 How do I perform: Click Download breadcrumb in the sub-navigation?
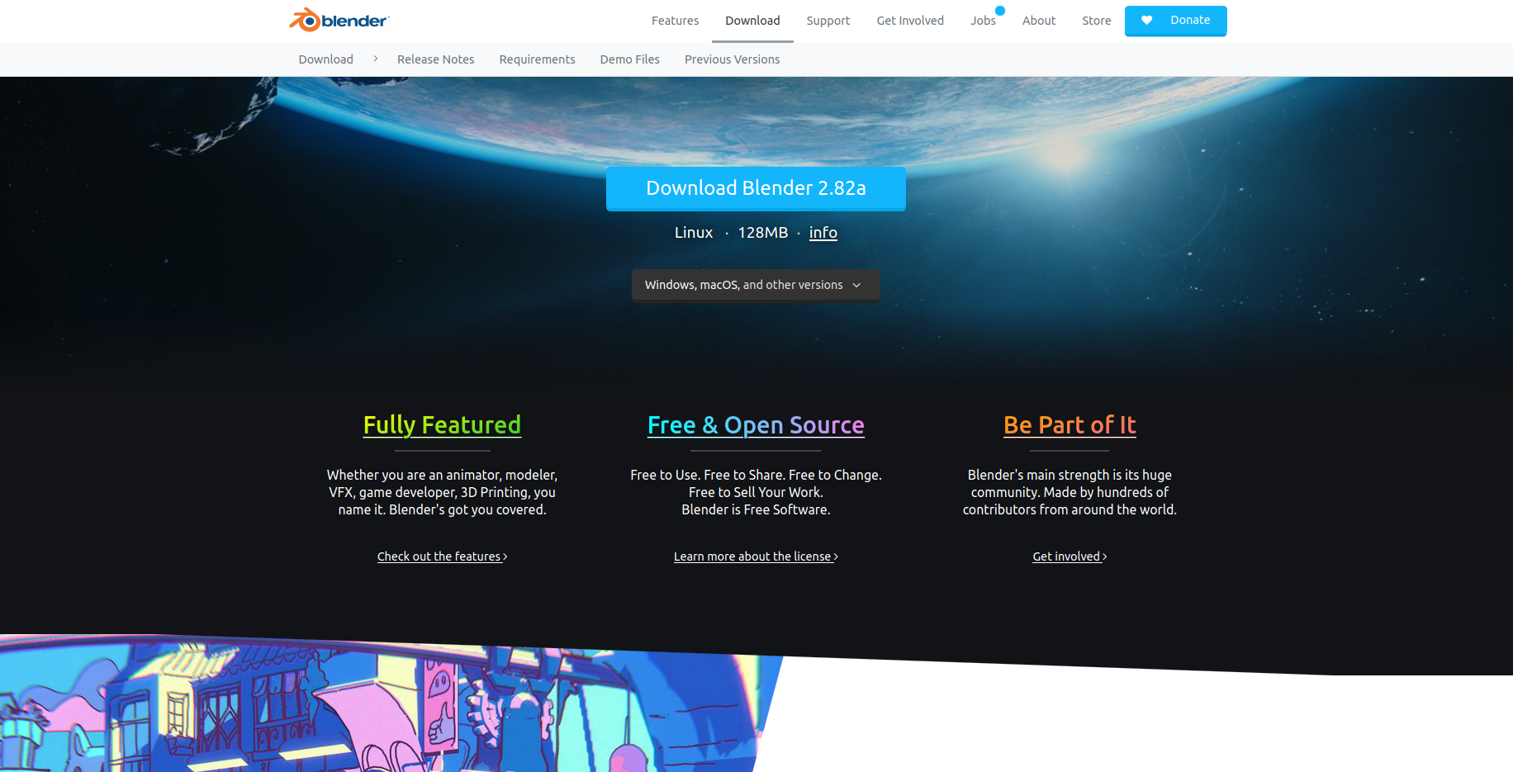coord(325,59)
